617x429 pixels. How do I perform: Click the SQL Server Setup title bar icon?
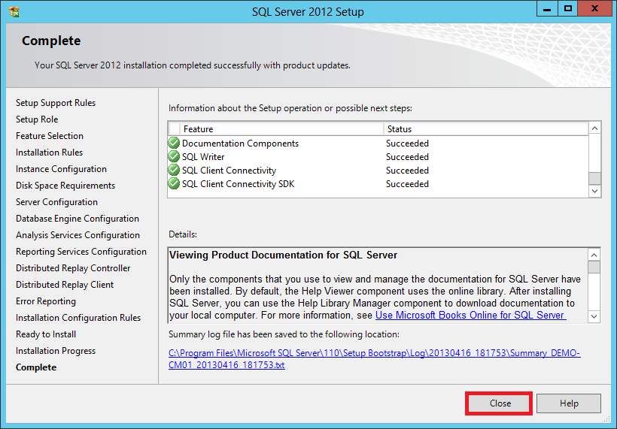coord(14,11)
